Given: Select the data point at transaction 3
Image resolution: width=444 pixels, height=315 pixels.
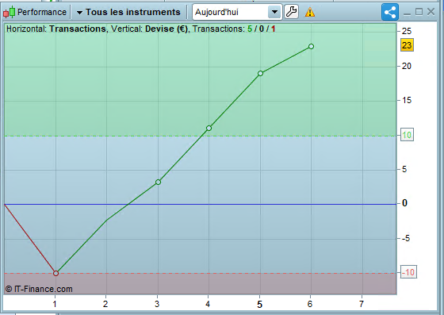Looking at the screenshot, I should point(158,182).
